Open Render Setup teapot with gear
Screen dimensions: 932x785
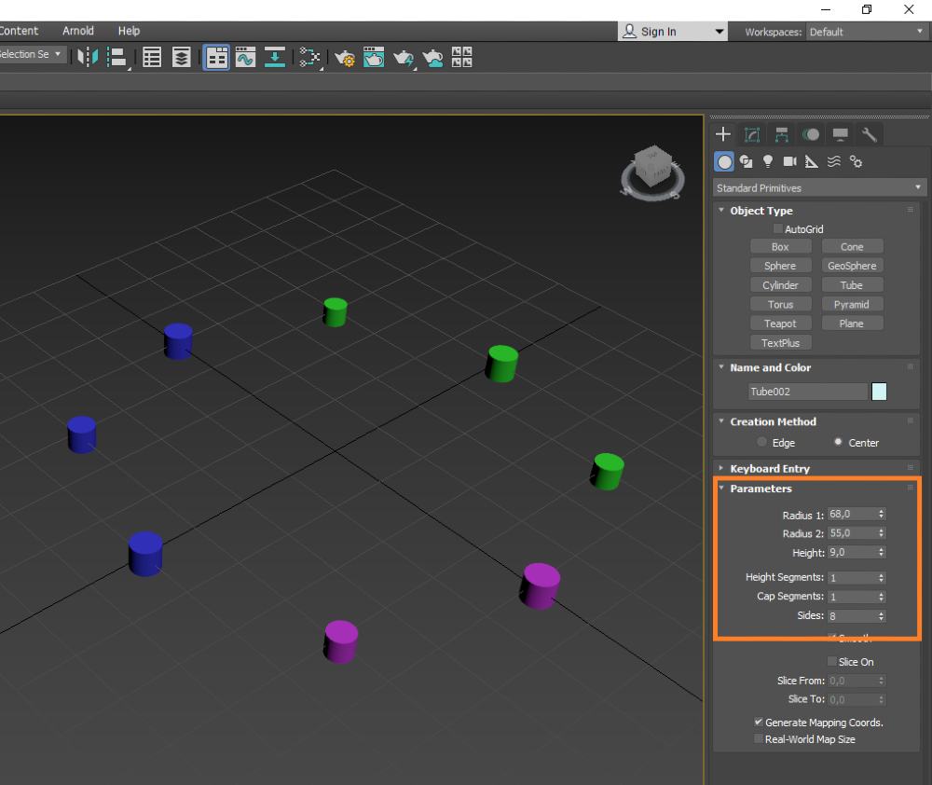345,58
